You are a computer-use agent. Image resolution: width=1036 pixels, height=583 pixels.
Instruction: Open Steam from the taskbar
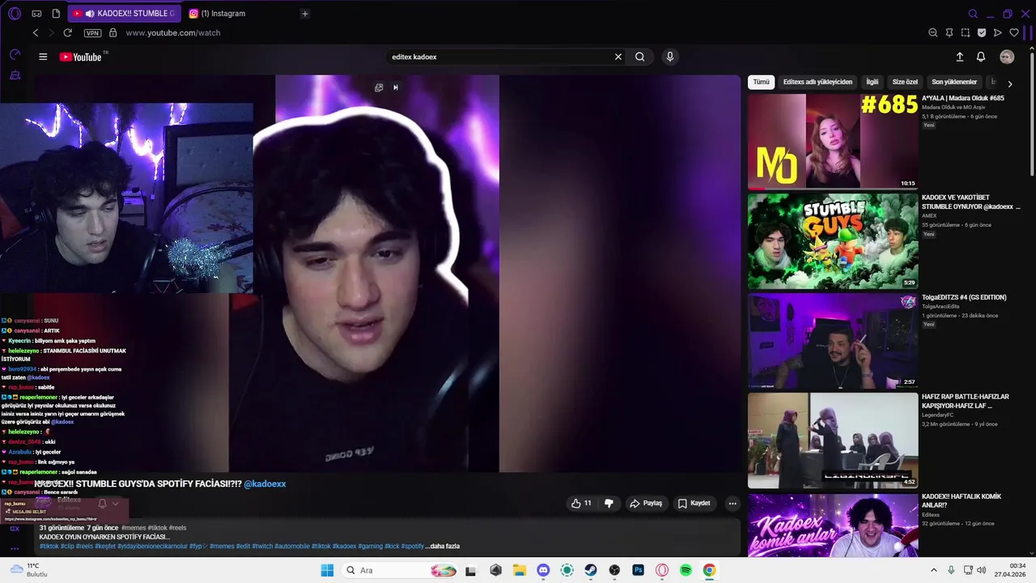tap(591, 570)
